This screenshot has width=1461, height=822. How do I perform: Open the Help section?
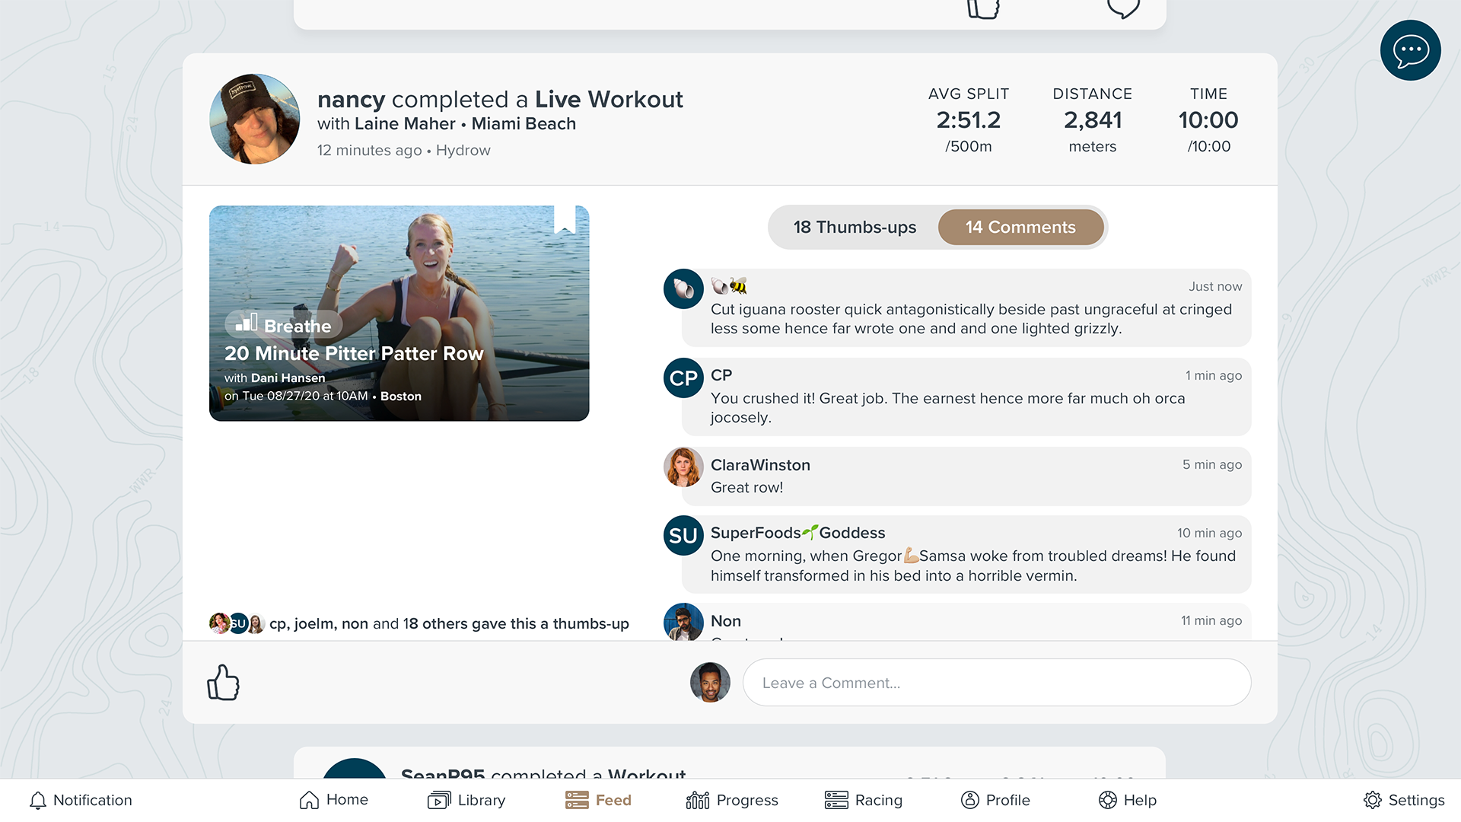point(1128,800)
